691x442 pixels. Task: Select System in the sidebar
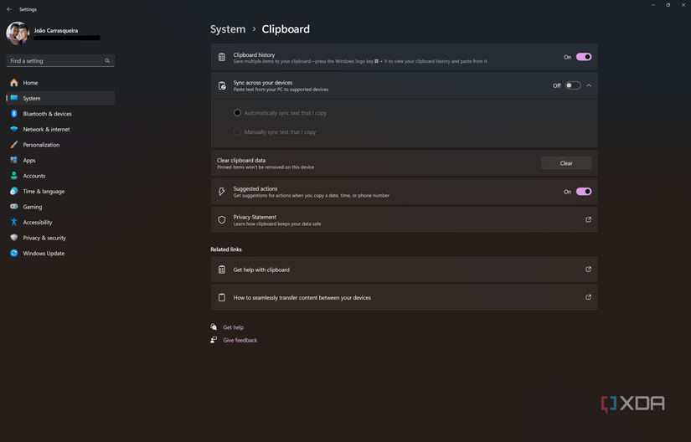point(60,98)
